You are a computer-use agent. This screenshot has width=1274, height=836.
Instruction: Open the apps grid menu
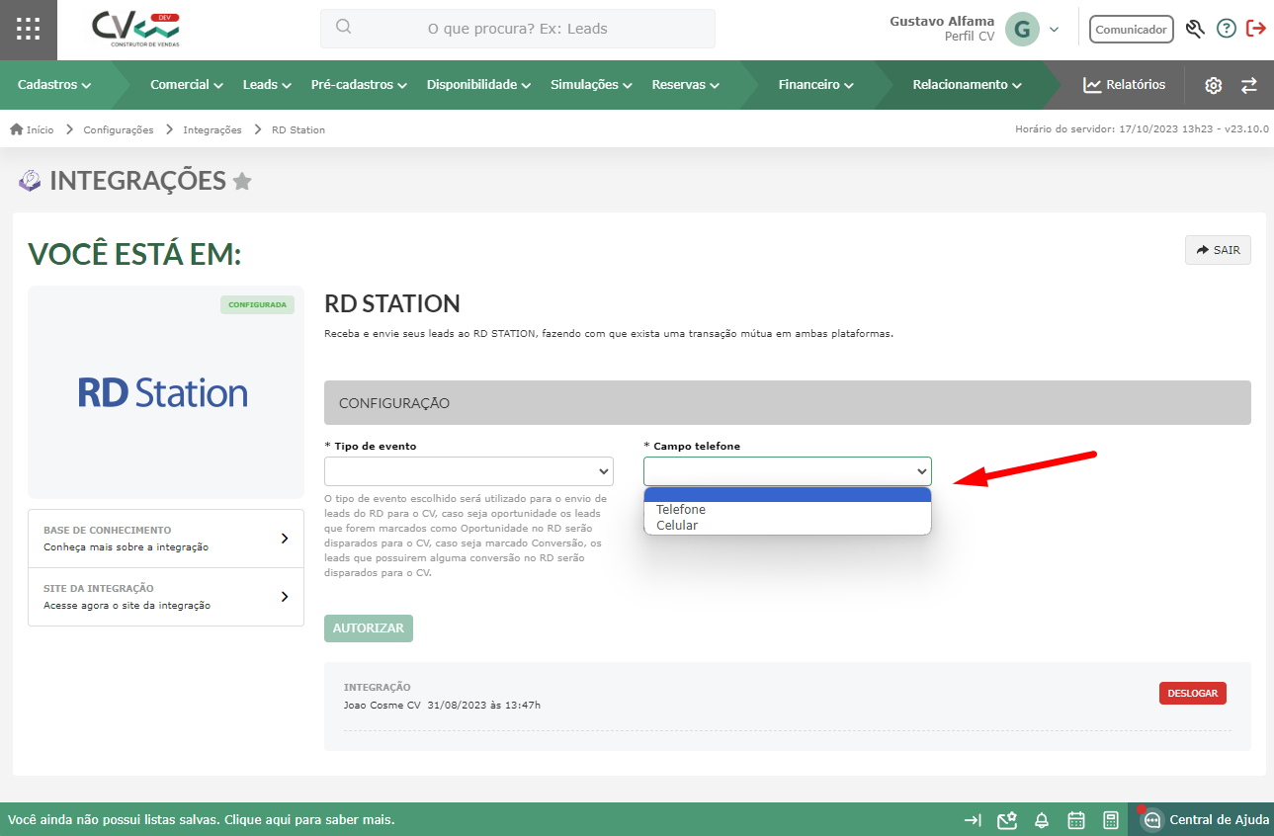coord(29,30)
